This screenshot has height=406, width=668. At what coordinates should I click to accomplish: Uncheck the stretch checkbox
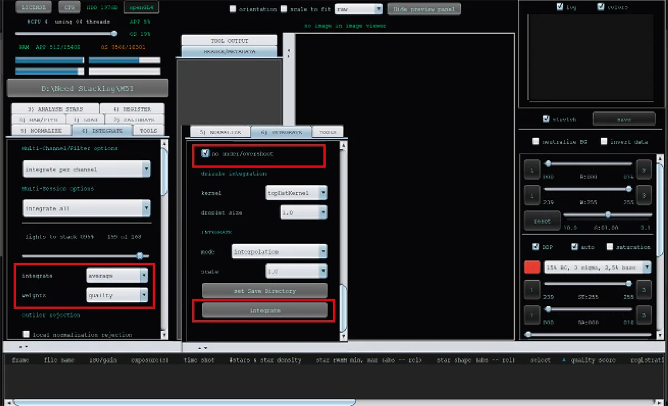click(547, 119)
